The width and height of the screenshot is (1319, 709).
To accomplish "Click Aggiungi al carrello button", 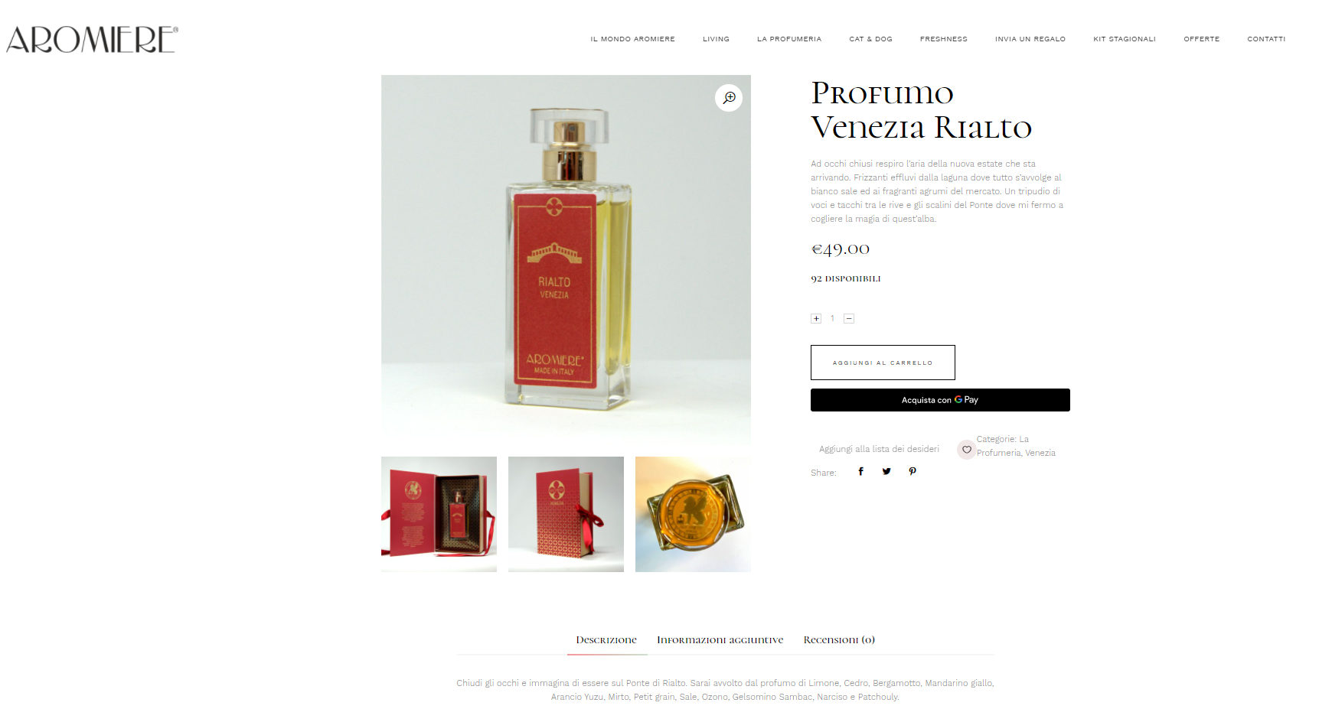I will point(883,363).
